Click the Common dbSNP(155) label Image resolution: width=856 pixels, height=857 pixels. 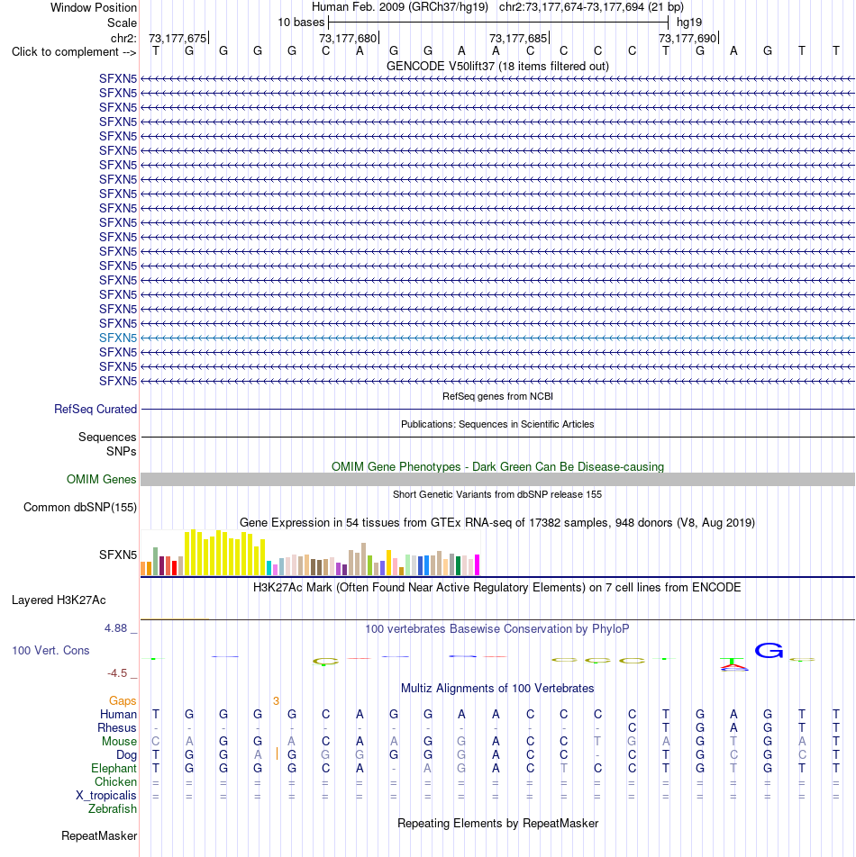click(x=80, y=507)
